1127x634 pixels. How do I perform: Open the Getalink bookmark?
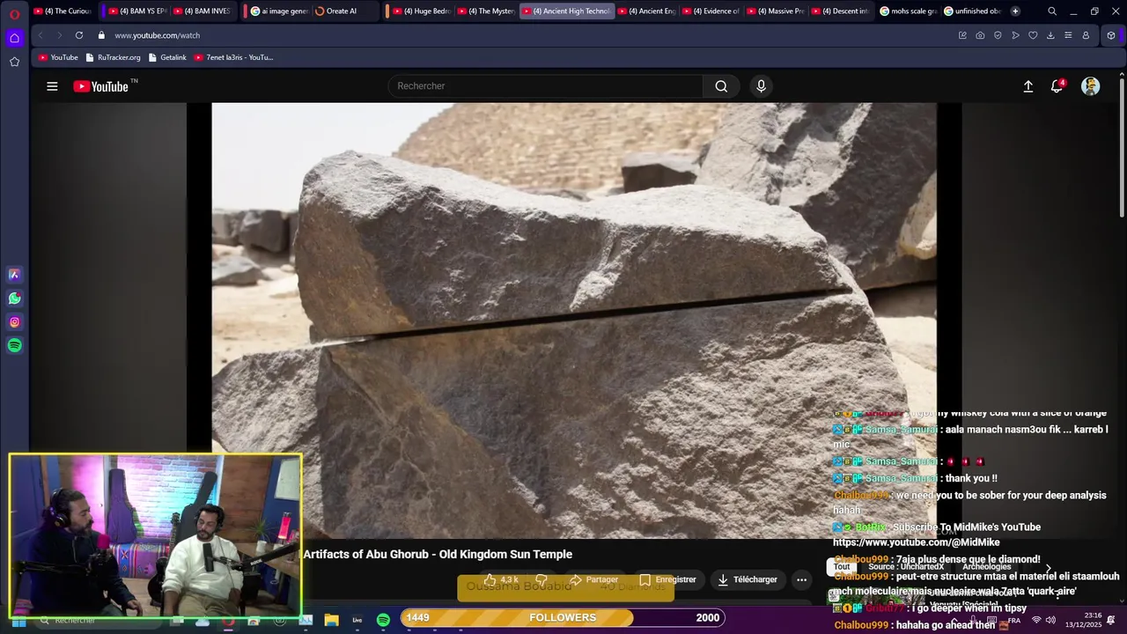[x=167, y=57]
